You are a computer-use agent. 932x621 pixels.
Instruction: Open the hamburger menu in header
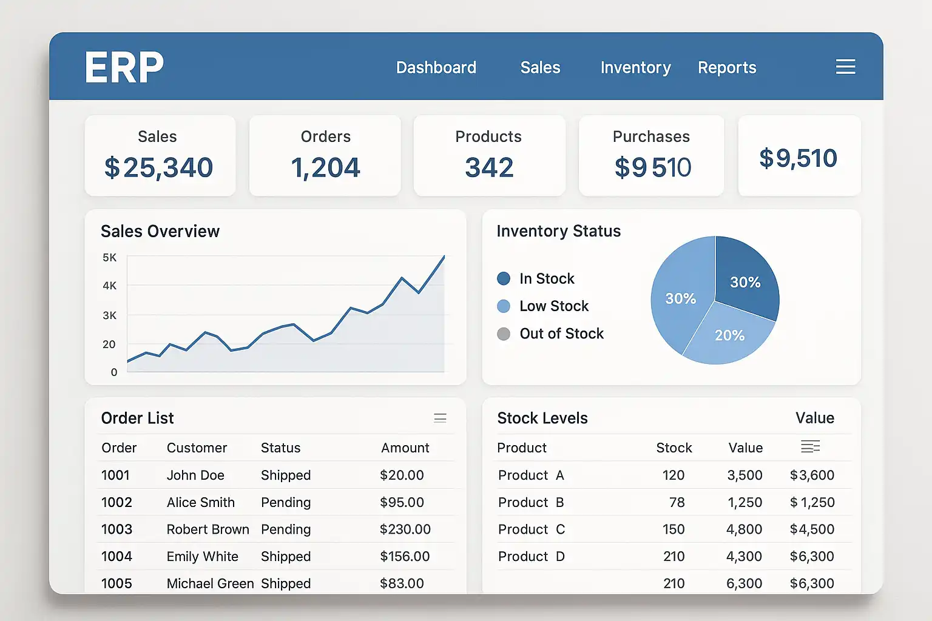click(x=845, y=67)
